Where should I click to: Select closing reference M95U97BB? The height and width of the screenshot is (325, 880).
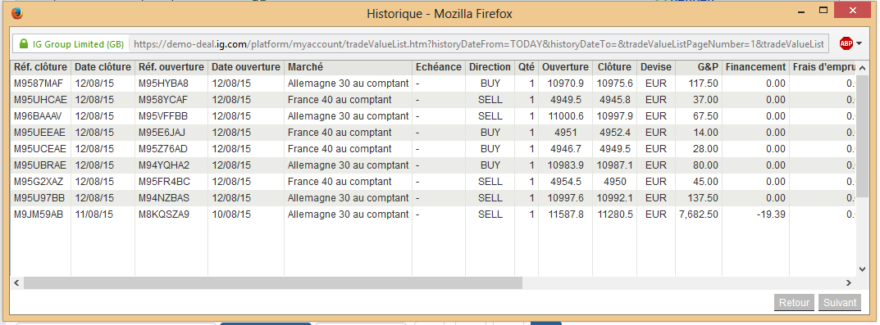click(x=39, y=198)
